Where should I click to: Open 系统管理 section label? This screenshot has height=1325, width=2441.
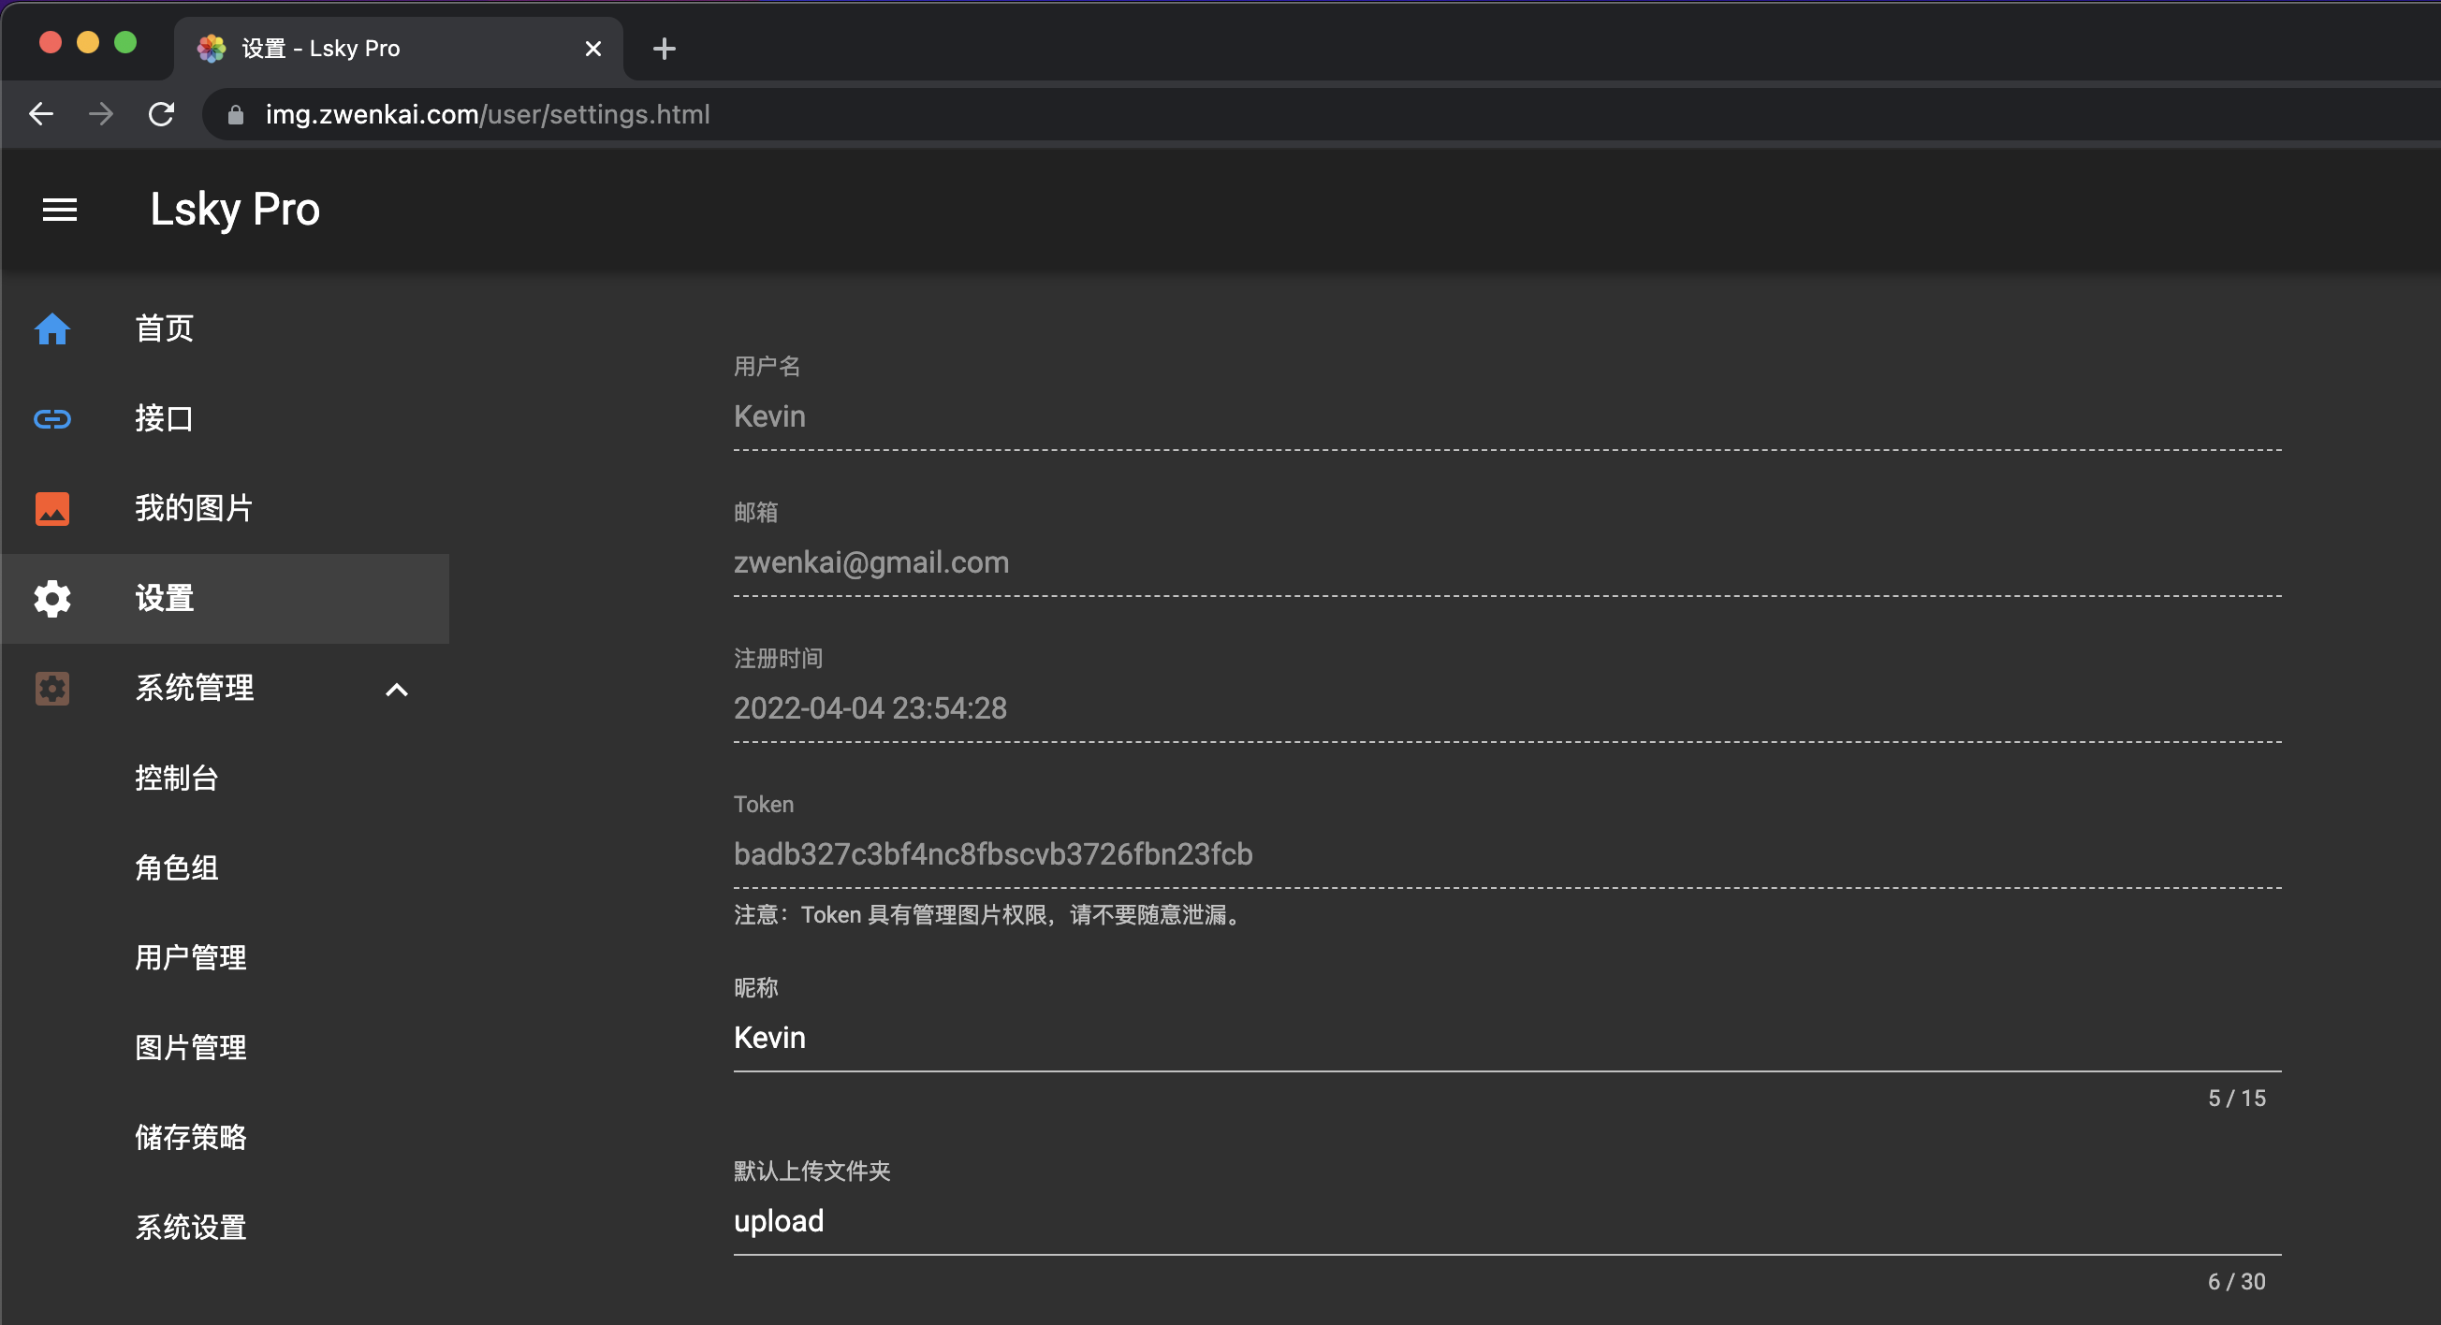(195, 689)
